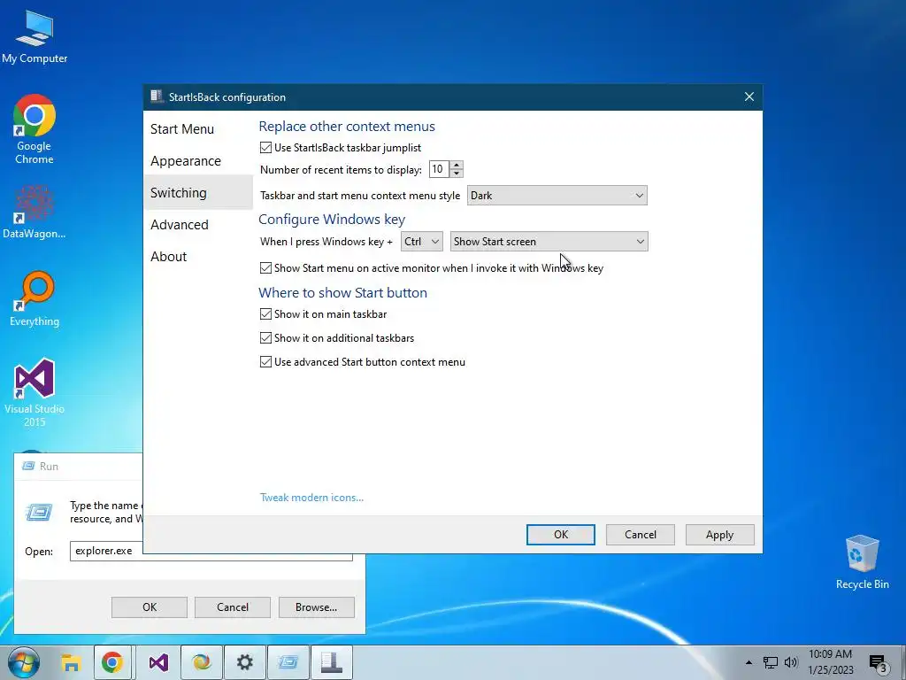Select Switching settings page

point(197,192)
